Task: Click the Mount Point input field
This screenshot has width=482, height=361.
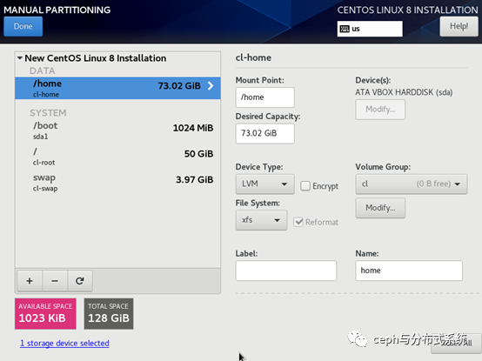Action: tap(265, 97)
